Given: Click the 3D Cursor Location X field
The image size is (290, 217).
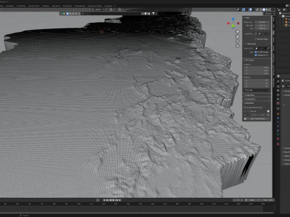Looking at the screenshot, I should coord(257,68).
